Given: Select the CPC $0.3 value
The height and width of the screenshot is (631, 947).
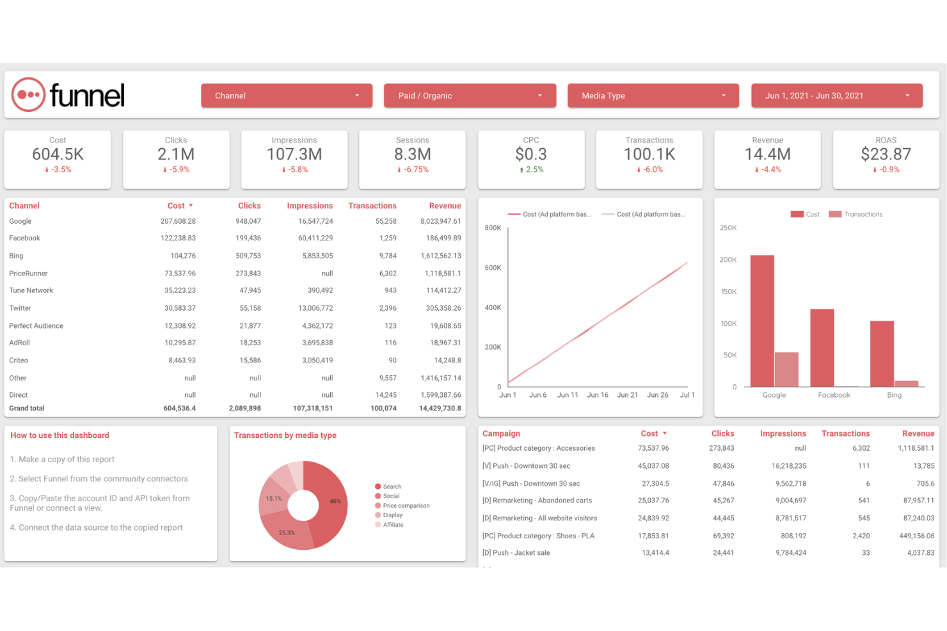Looking at the screenshot, I should [x=531, y=154].
